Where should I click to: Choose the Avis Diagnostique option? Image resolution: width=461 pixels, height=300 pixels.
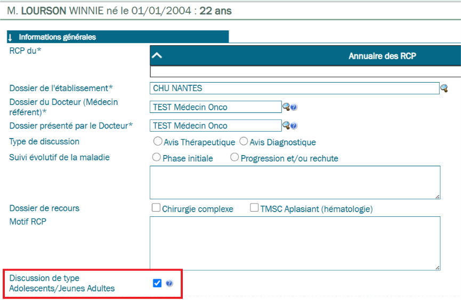244,142
